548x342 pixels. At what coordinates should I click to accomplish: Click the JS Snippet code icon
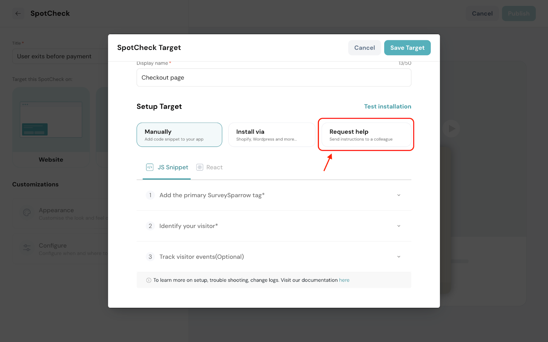[150, 167]
